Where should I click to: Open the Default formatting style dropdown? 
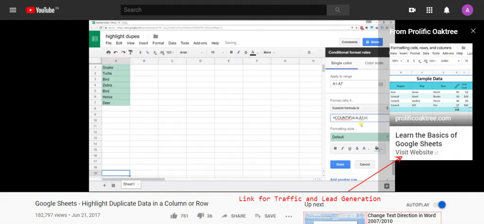(360, 137)
